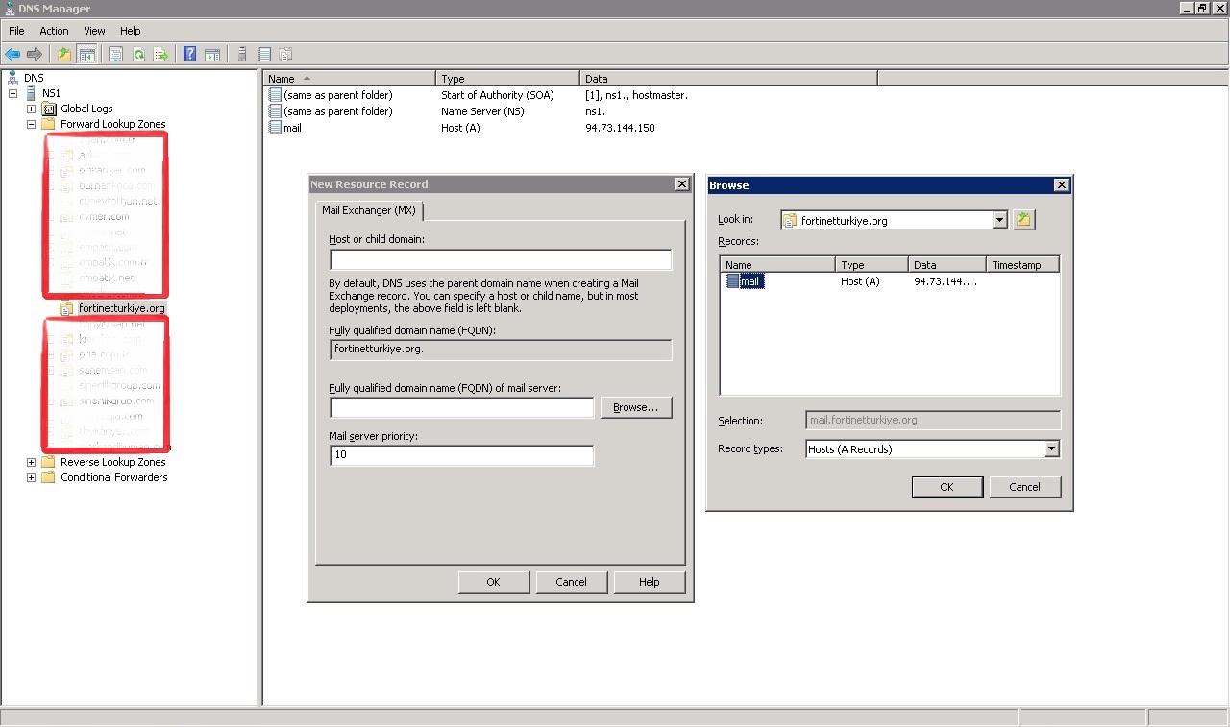Click Cancel in the Browse dialog
Screen dimensions: 1230x727
click(1025, 487)
